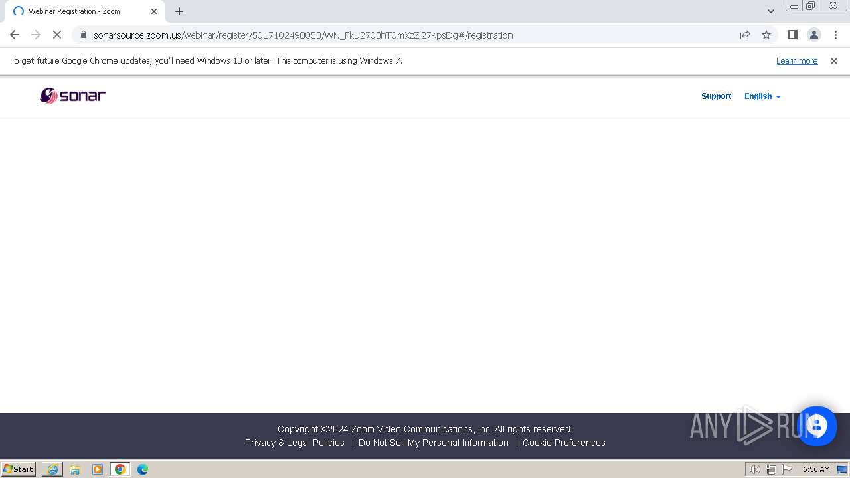This screenshot has width=850, height=478.
Task: Launch Microsoft Edge from the taskbar
Action: click(x=143, y=469)
